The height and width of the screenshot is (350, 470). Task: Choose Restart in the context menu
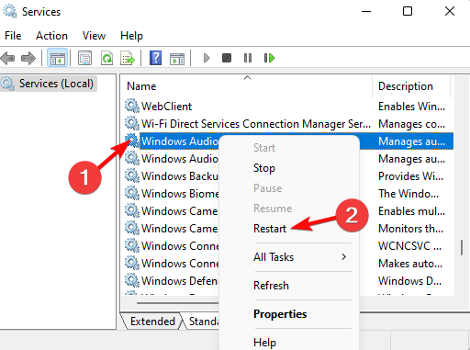(270, 229)
